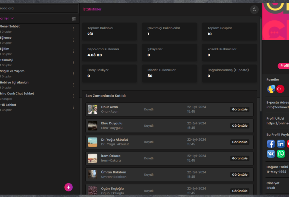Open options menu for Genel Sohbet
The width and height of the screenshot is (289, 197).
point(73,29)
